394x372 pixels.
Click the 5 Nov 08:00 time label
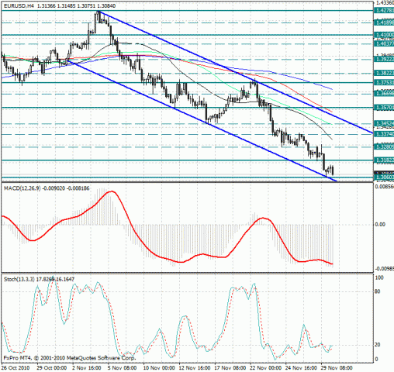point(122,368)
